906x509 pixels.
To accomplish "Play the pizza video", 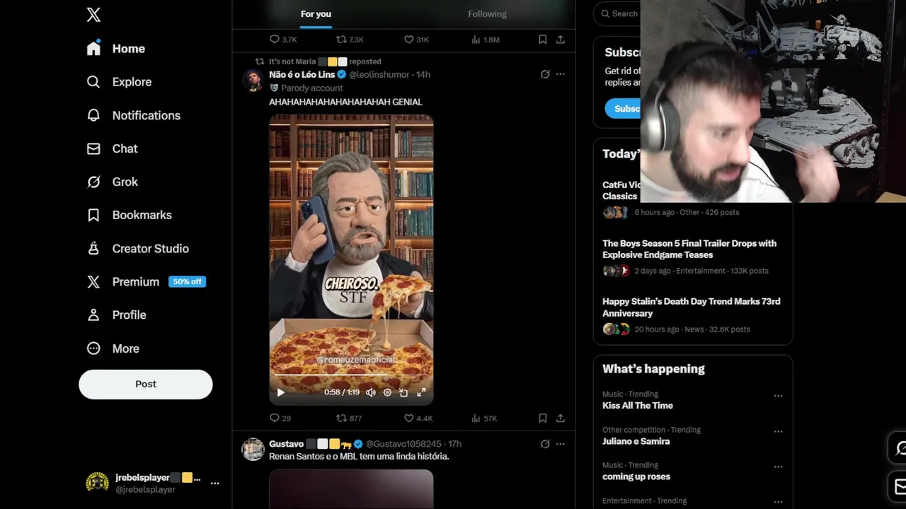I will (x=281, y=392).
